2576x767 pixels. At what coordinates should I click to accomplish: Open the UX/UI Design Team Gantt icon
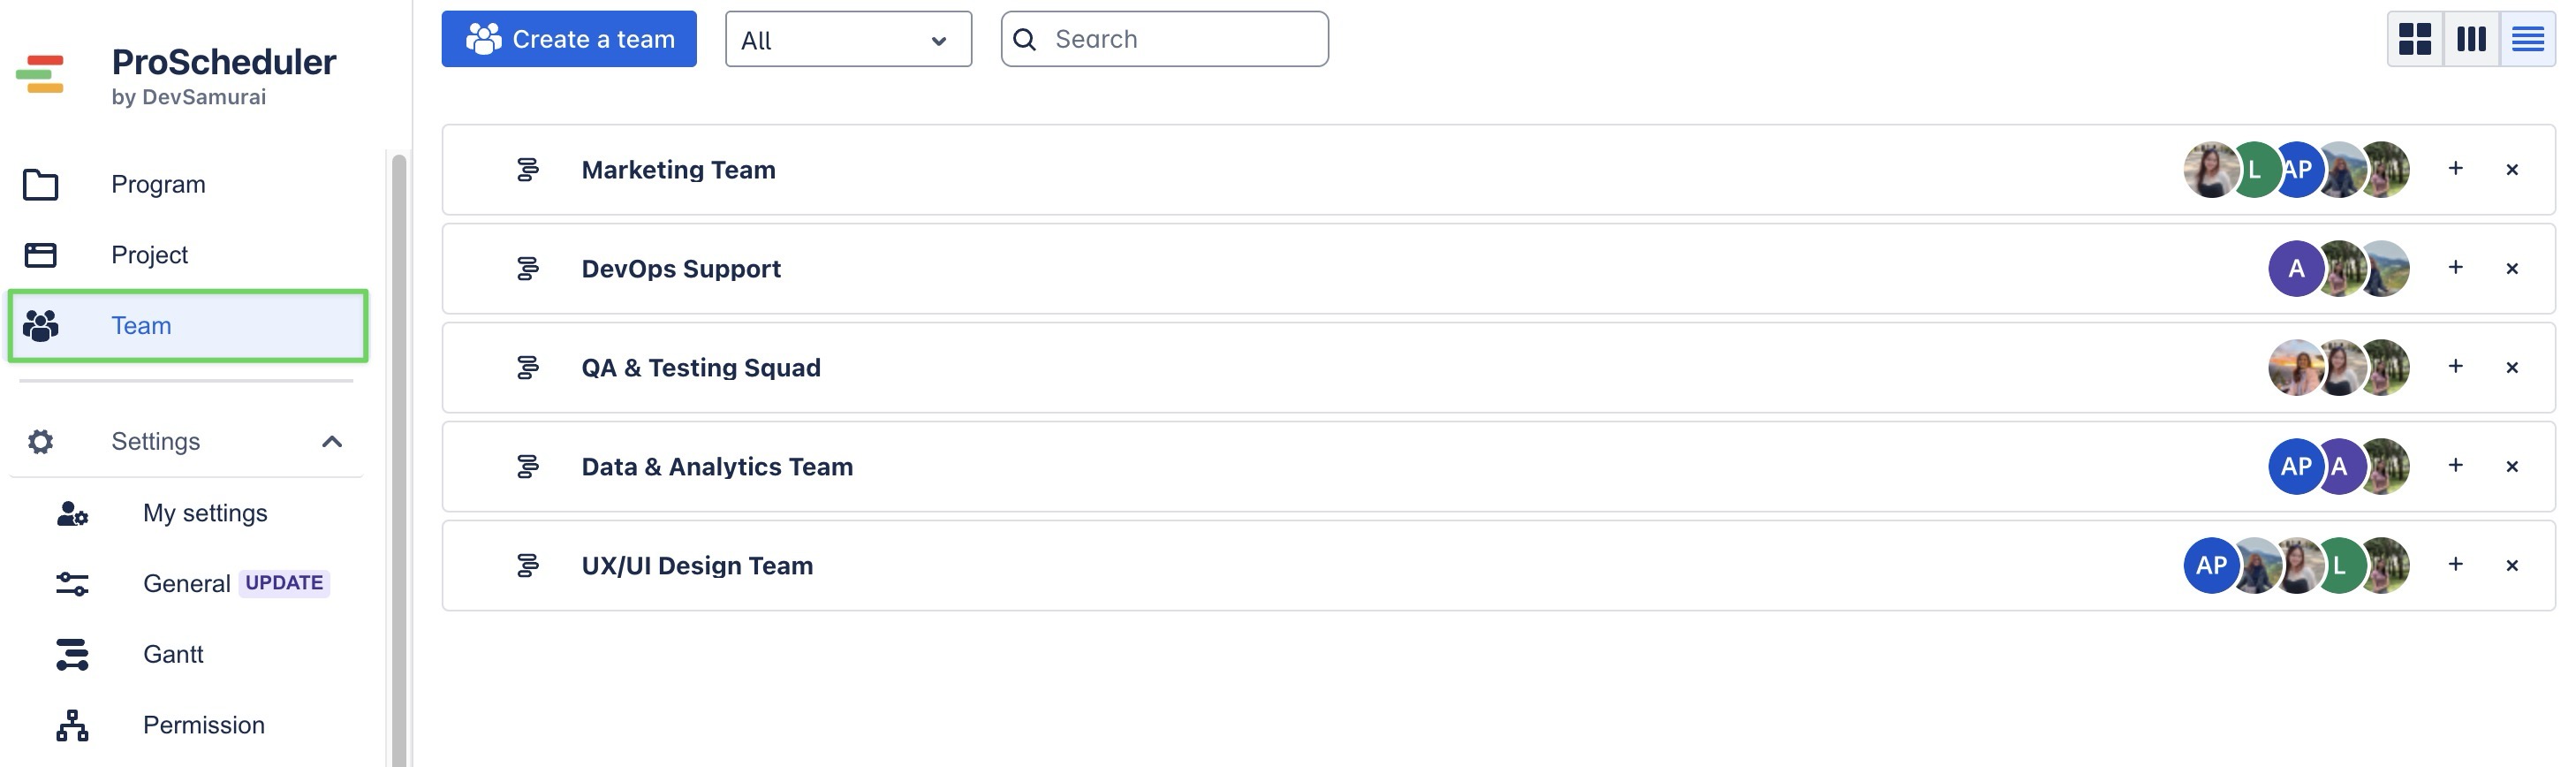527,566
